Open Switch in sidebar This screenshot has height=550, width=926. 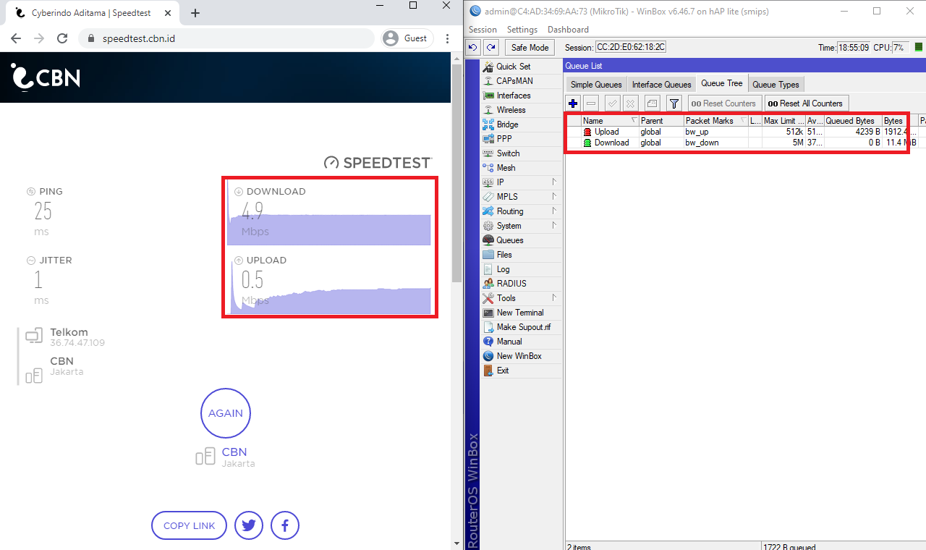(508, 153)
